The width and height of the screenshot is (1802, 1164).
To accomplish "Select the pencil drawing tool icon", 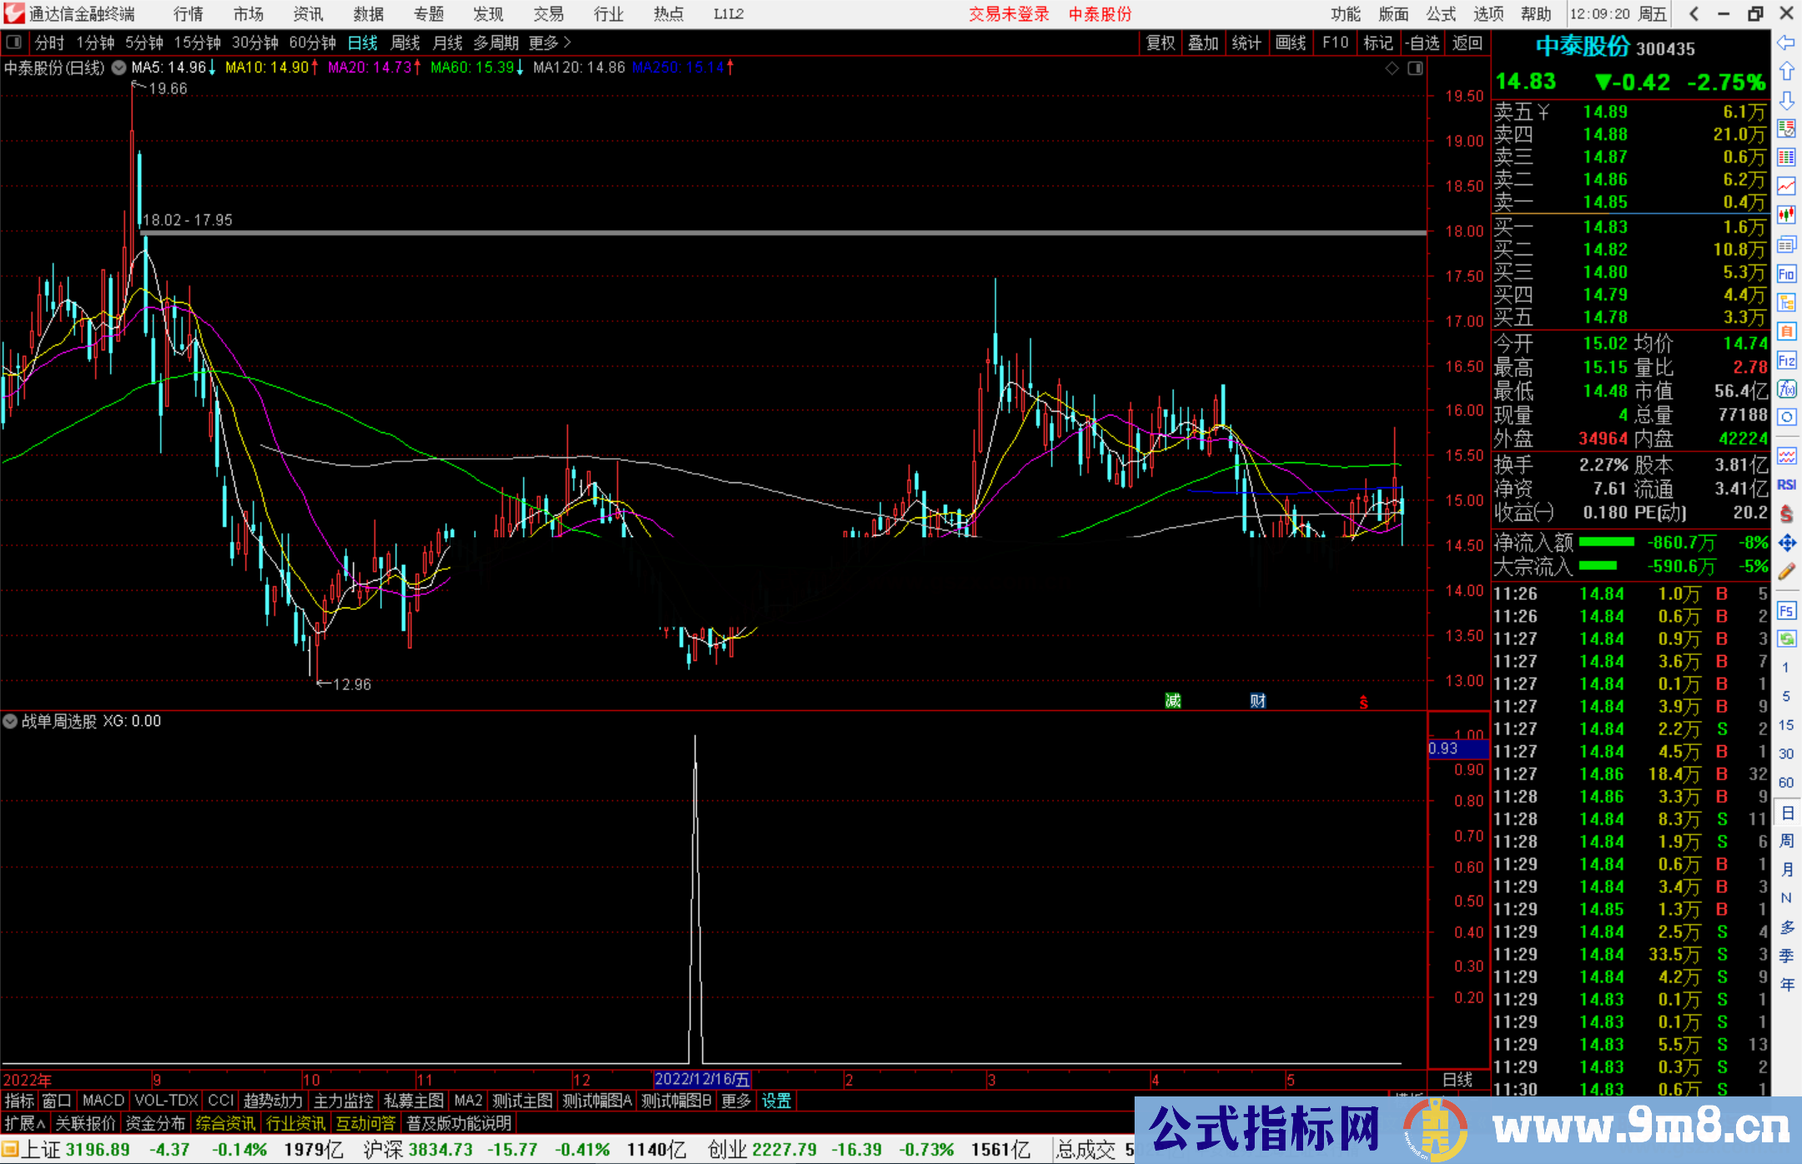I will (x=1786, y=572).
